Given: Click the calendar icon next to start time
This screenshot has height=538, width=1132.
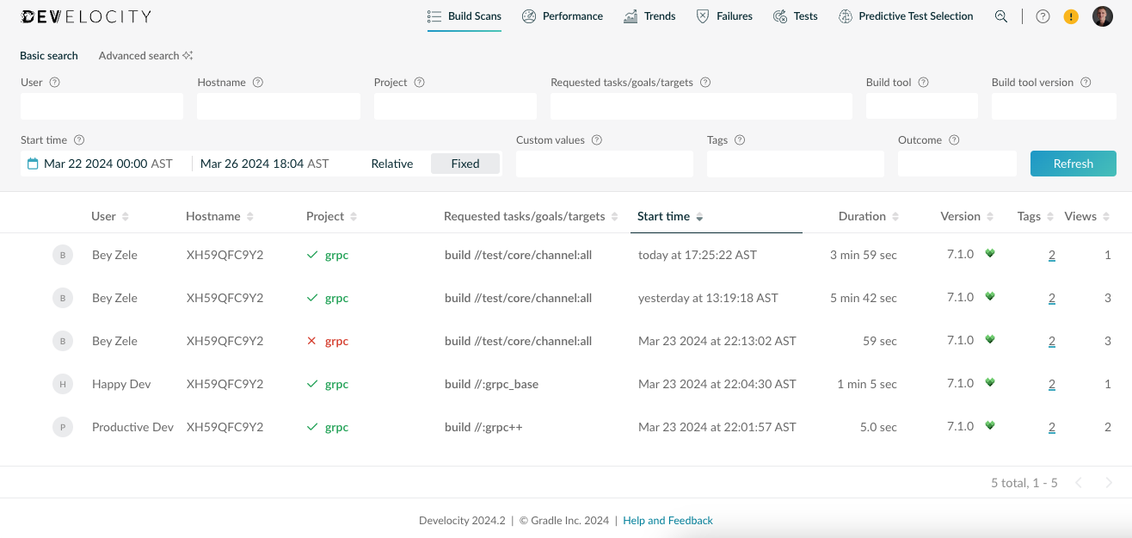Looking at the screenshot, I should click(32, 163).
